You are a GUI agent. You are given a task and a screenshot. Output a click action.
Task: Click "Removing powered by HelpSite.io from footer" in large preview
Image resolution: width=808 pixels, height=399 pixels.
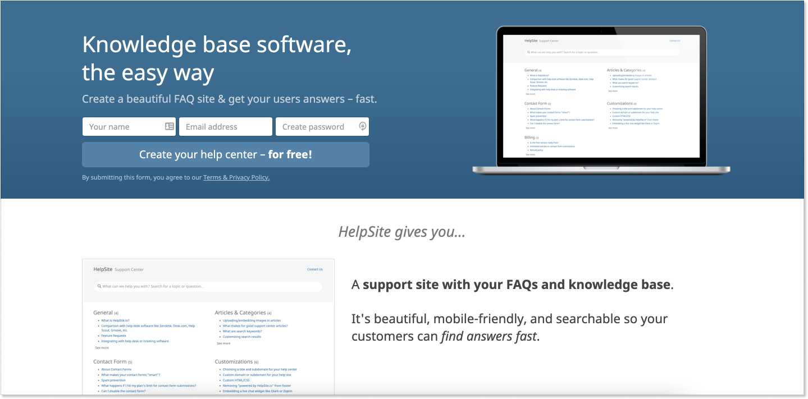pos(257,386)
